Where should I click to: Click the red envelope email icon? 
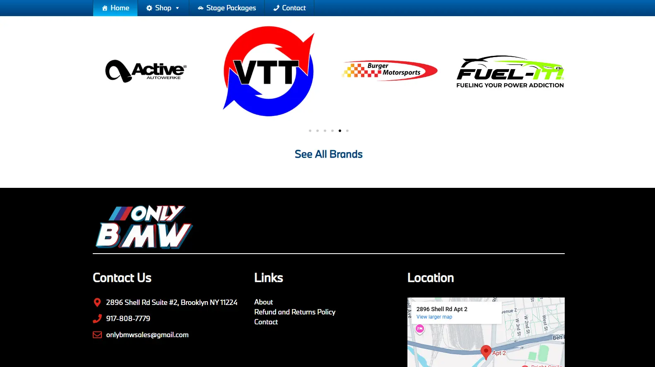(97, 335)
